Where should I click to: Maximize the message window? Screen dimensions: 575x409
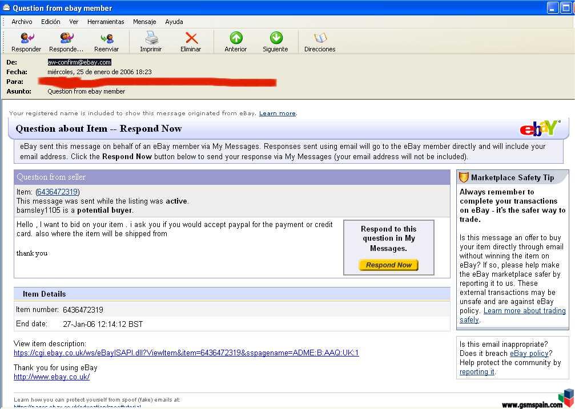pos(566,7)
